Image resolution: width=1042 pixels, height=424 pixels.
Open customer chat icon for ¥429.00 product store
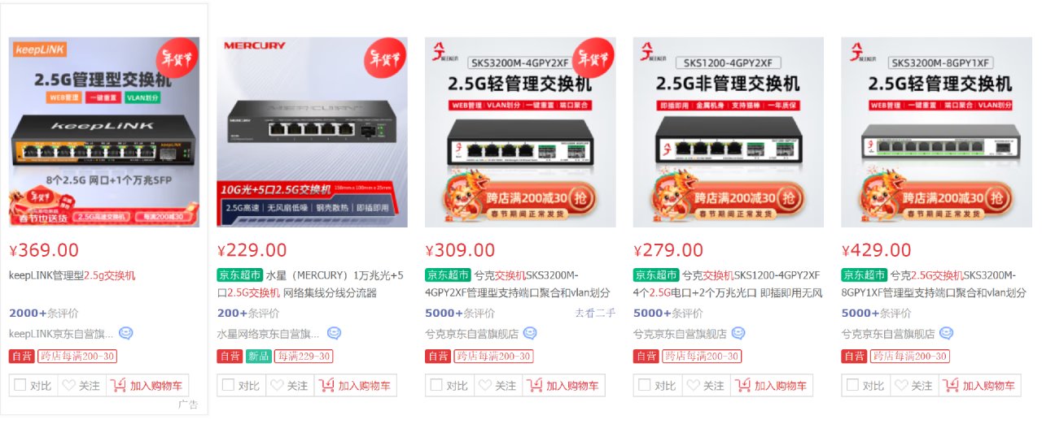946,333
